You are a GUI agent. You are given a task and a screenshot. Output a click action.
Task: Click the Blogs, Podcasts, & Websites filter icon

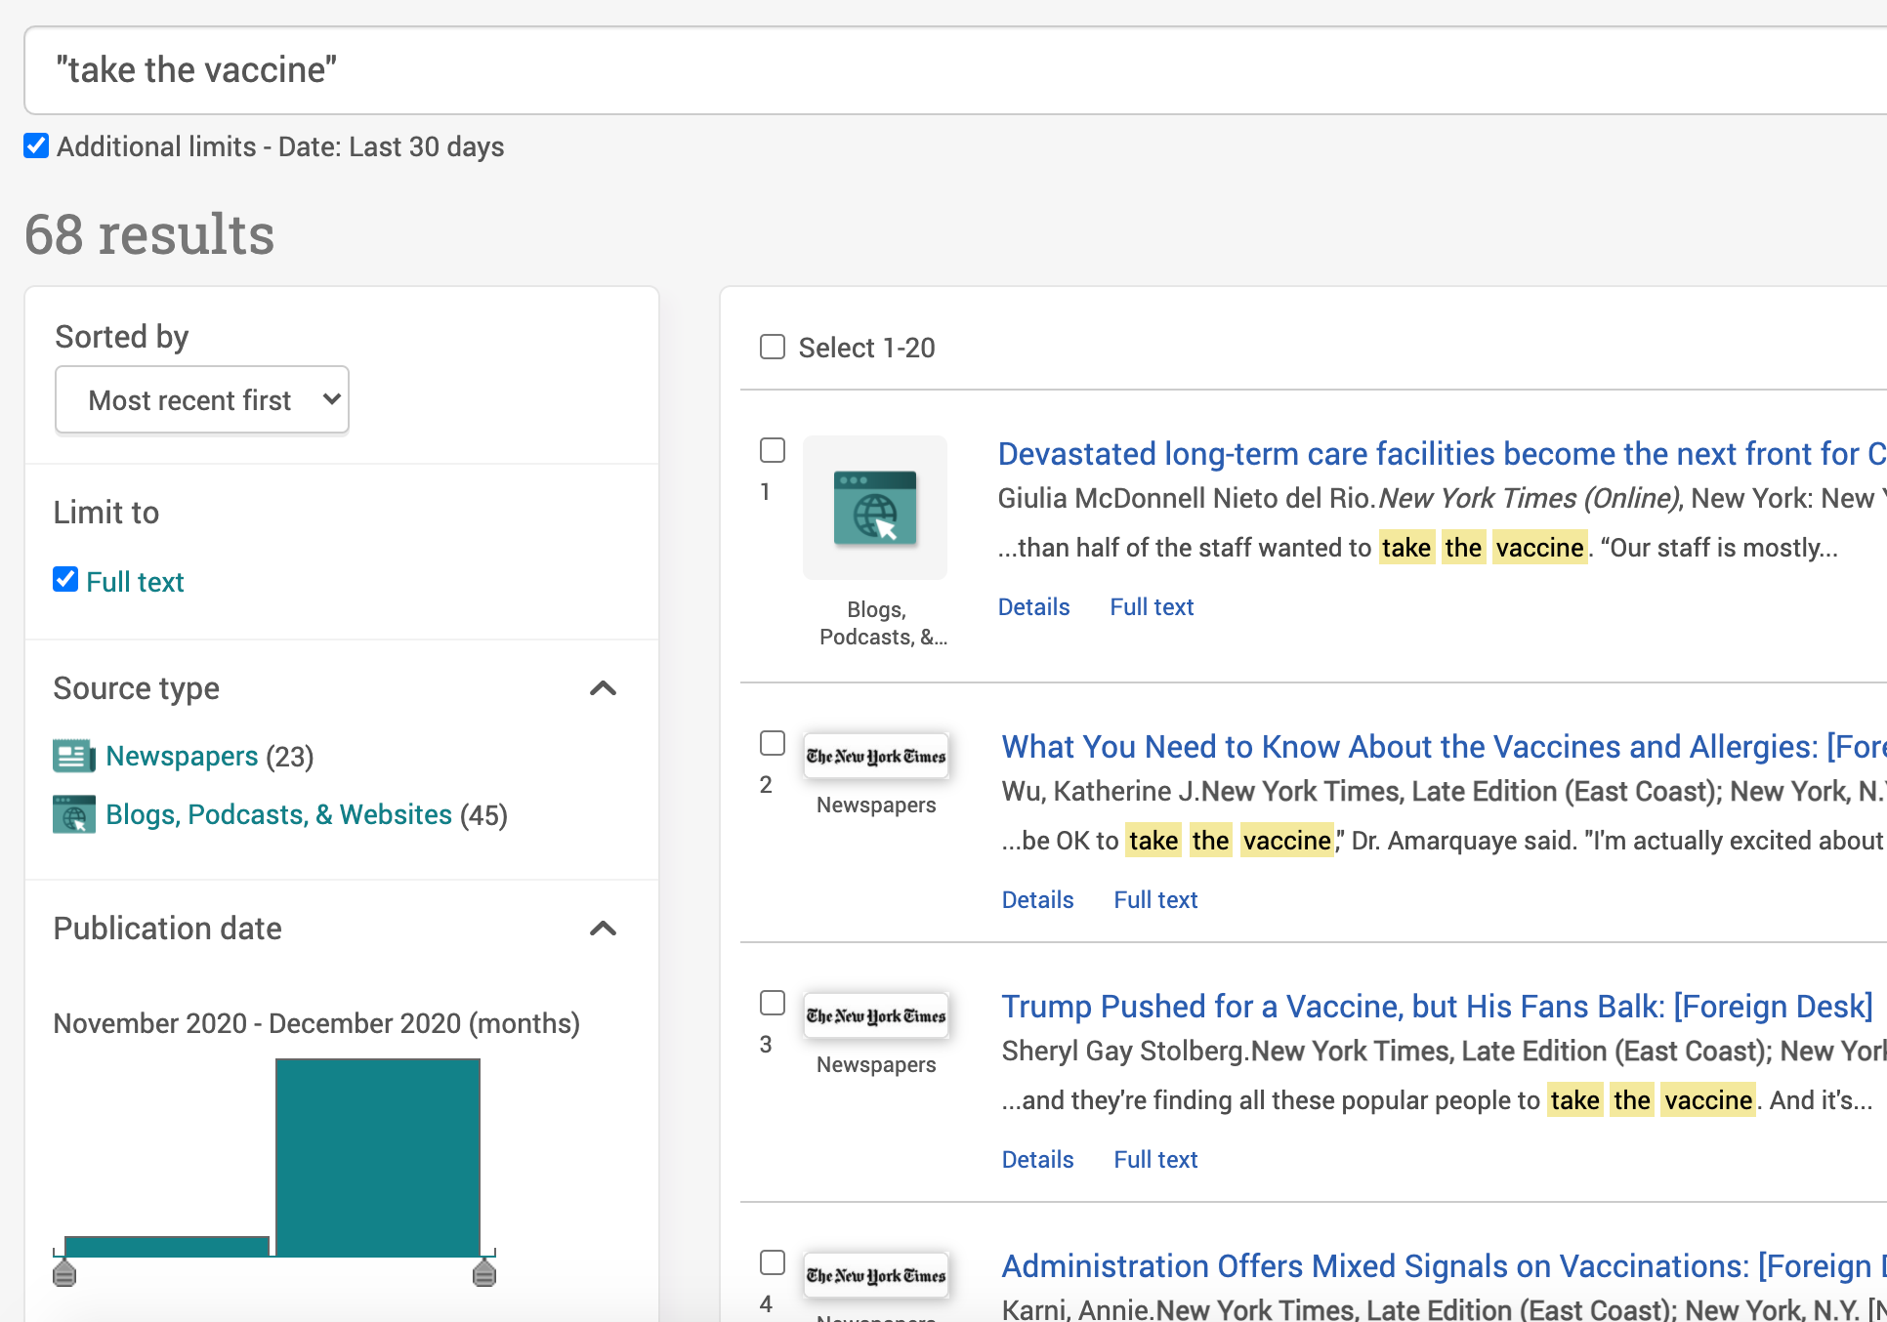point(73,814)
